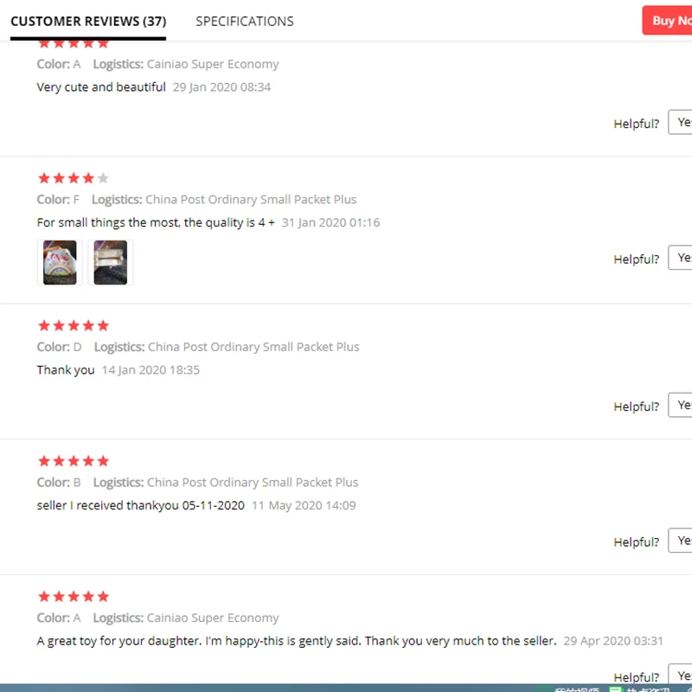Screen dimensions: 692x692
Task: Click the fifth star above the "Thank you" review
Action: coord(103,326)
